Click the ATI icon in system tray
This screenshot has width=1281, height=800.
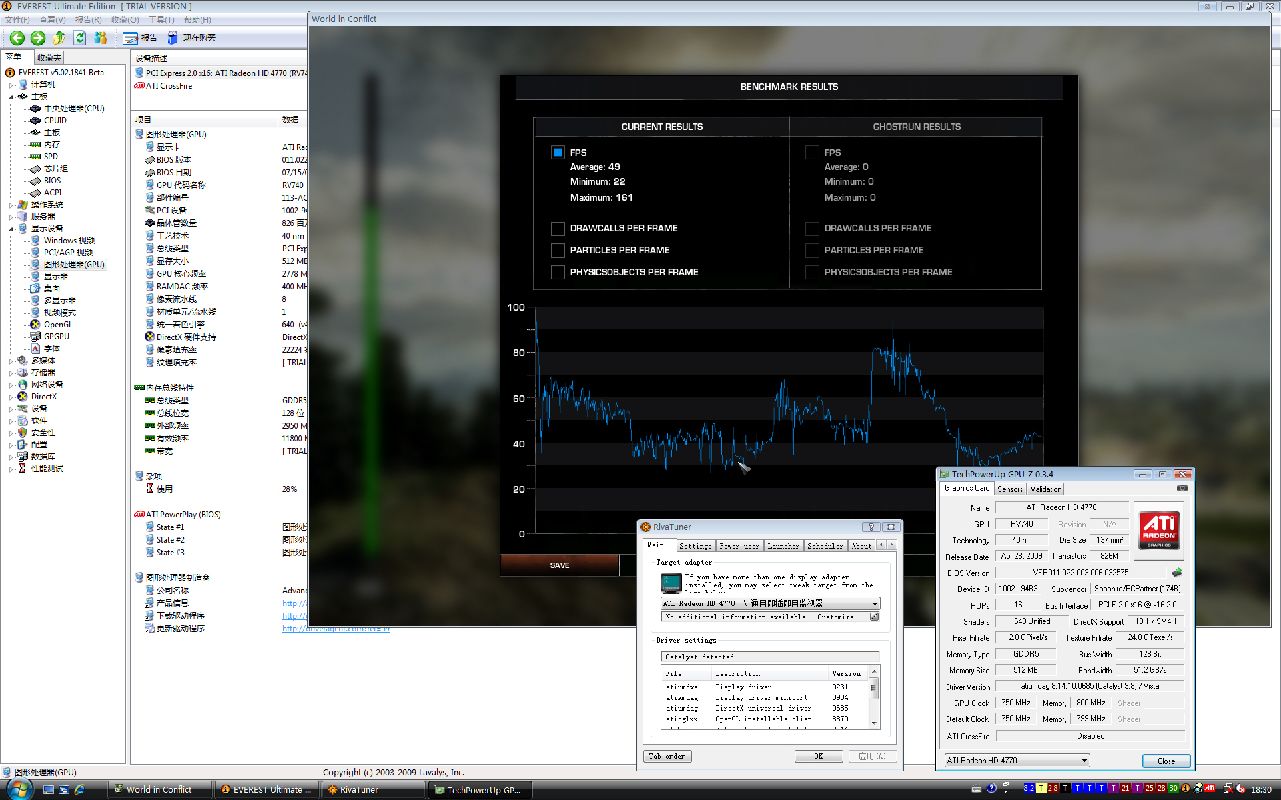click(x=1209, y=789)
